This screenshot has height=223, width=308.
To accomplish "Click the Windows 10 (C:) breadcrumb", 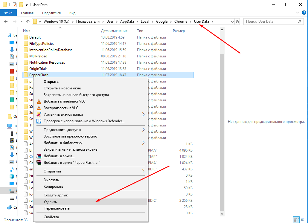I will pos(57,22).
